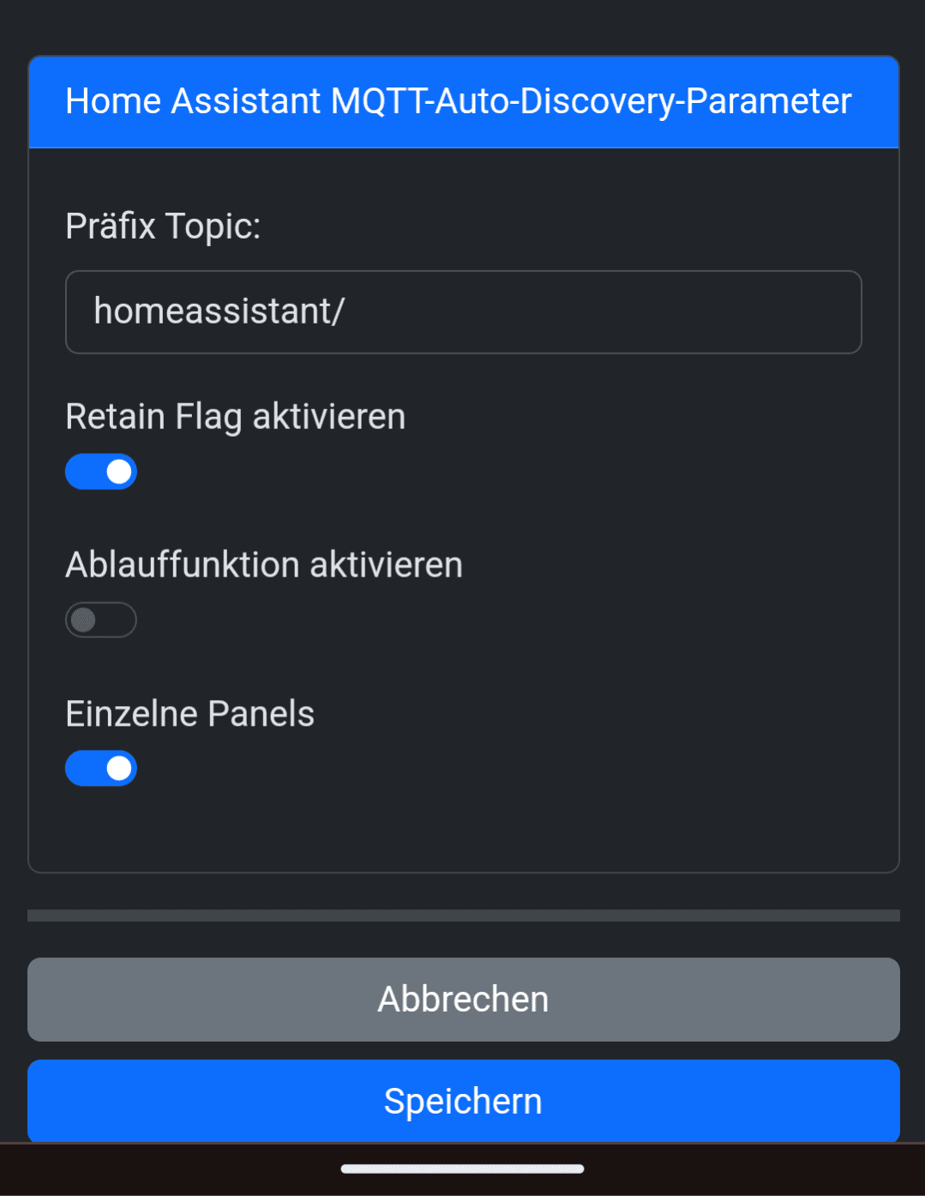Click the Ablauffunktion aktivieren label text
Viewport: 925px width, 1196px height.
click(x=264, y=565)
